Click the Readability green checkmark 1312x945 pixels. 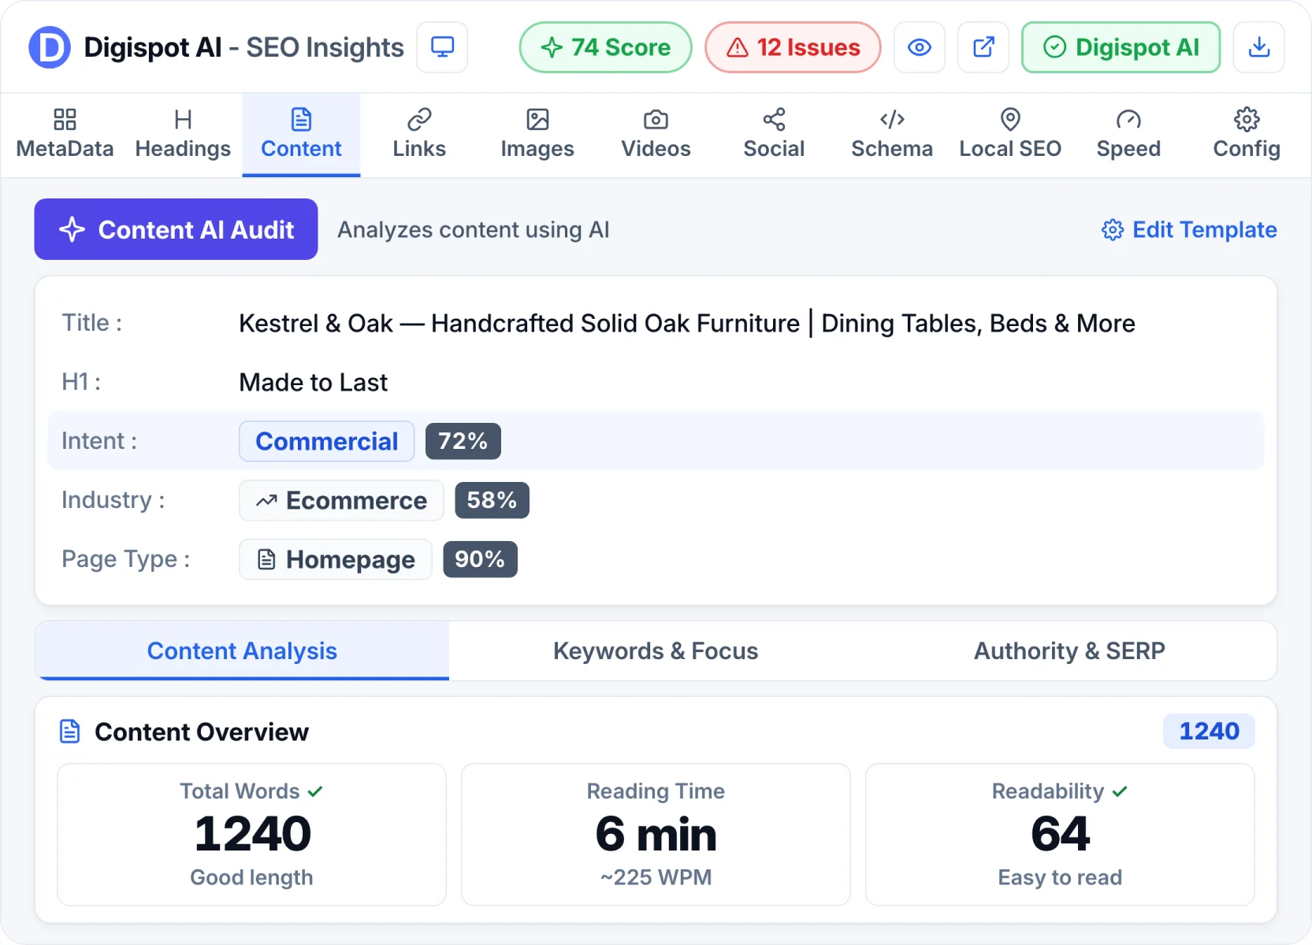(1120, 791)
